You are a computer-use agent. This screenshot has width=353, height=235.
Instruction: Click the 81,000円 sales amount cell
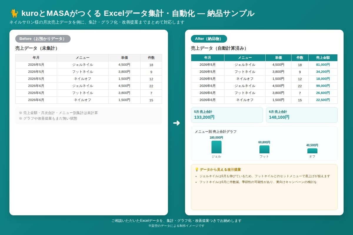pos(323,65)
